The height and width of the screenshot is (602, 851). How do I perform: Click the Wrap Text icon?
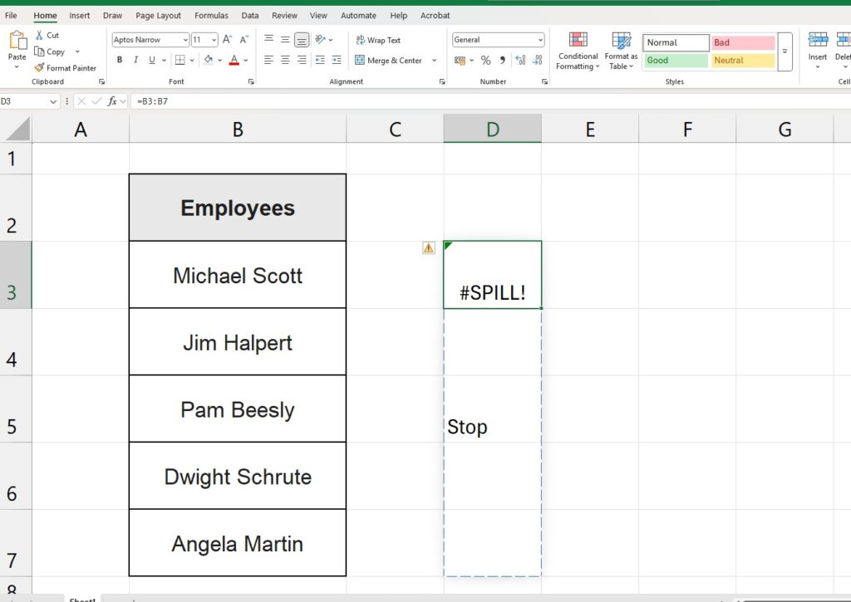pos(359,40)
